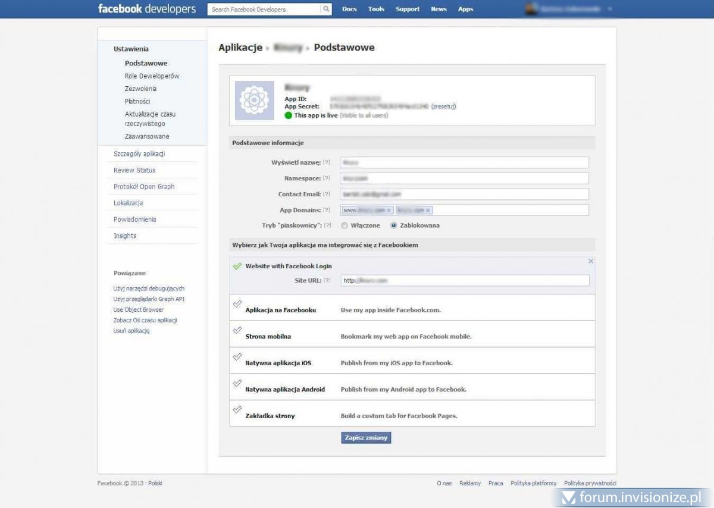This screenshot has height=508, width=714.
Task: Expand the Szczegóły aplikacji sidebar section
Action: tap(139, 154)
